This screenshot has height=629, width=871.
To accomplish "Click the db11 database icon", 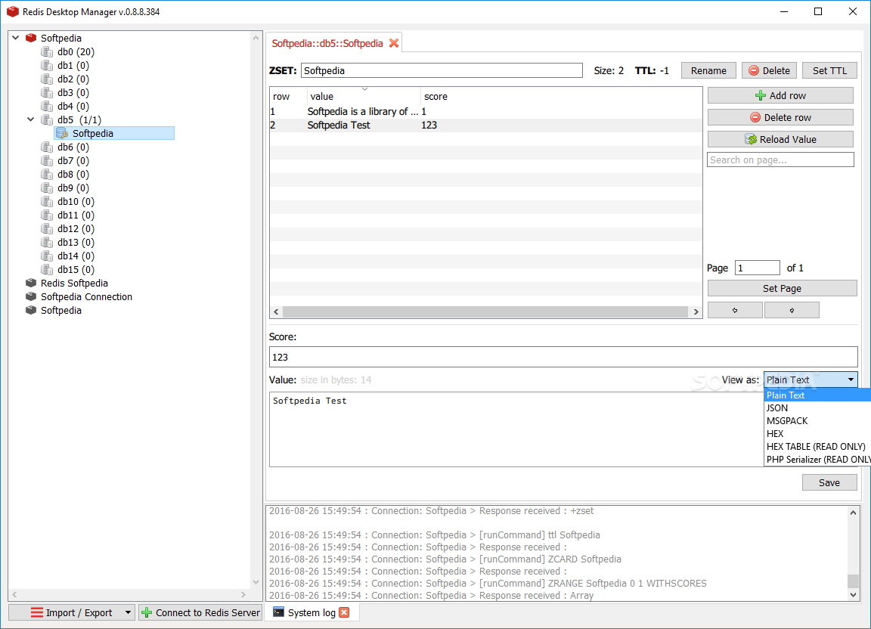I will click(47, 215).
